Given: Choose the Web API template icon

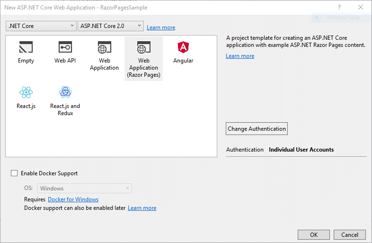Looking at the screenshot, I should [x=65, y=47].
